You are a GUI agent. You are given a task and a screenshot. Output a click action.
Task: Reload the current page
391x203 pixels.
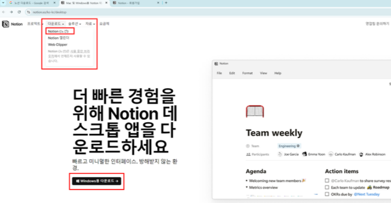pos(19,12)
